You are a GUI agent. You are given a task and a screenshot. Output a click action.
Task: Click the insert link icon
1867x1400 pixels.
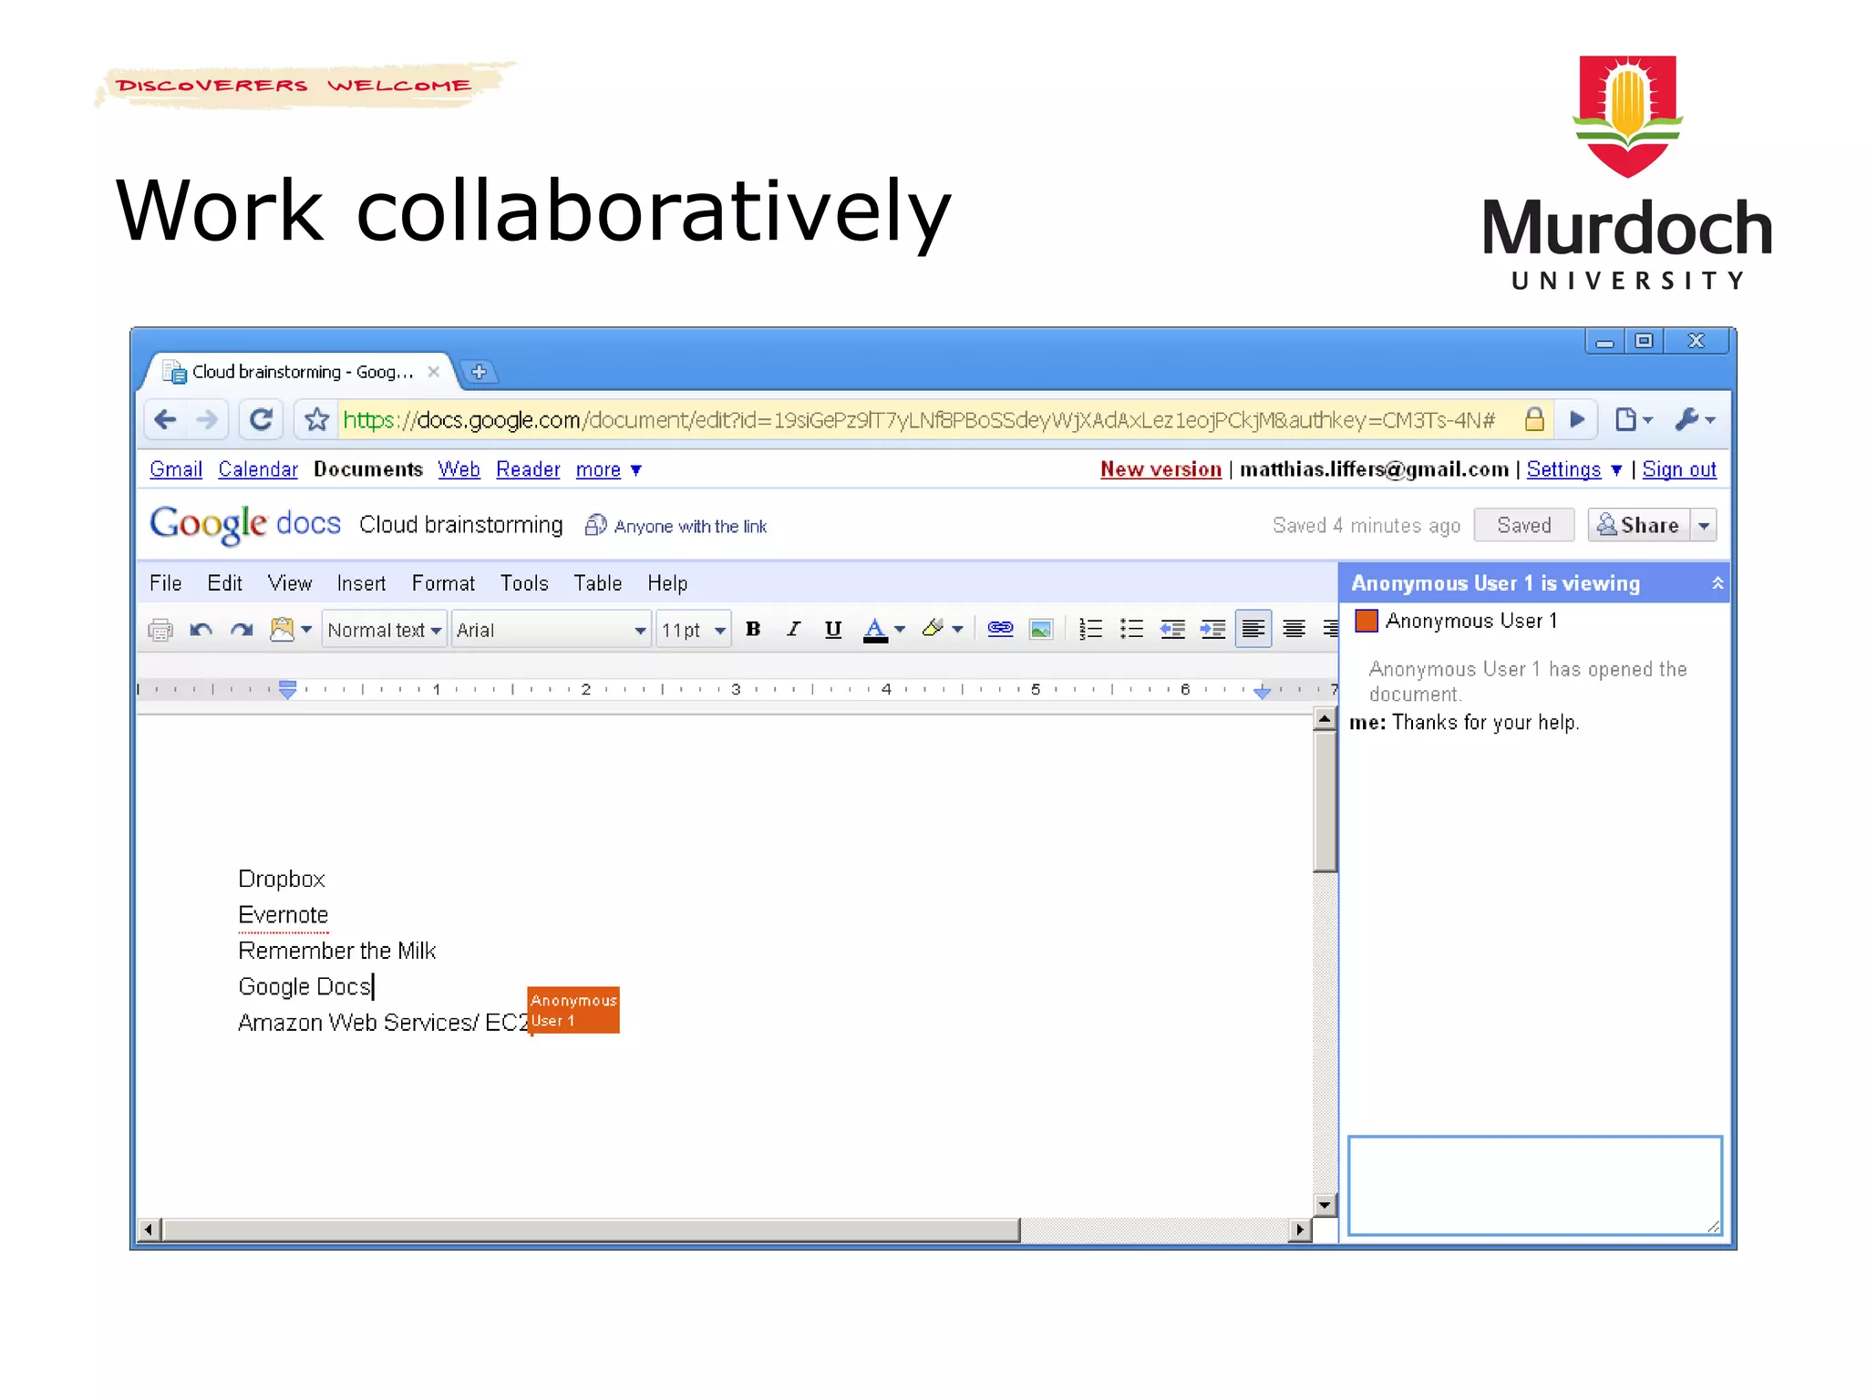coord(1000,629)
